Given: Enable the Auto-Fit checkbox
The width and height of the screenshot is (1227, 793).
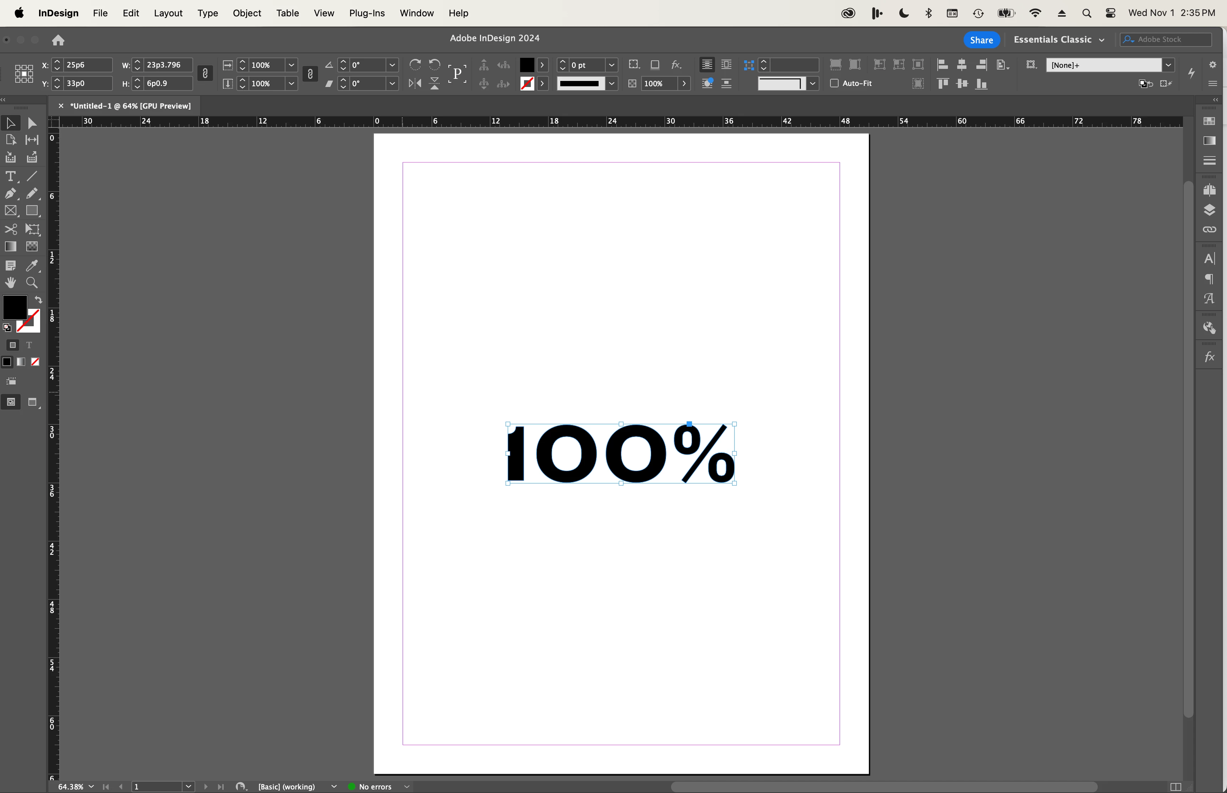Looking at the screenshot, I should coord(835,83).
